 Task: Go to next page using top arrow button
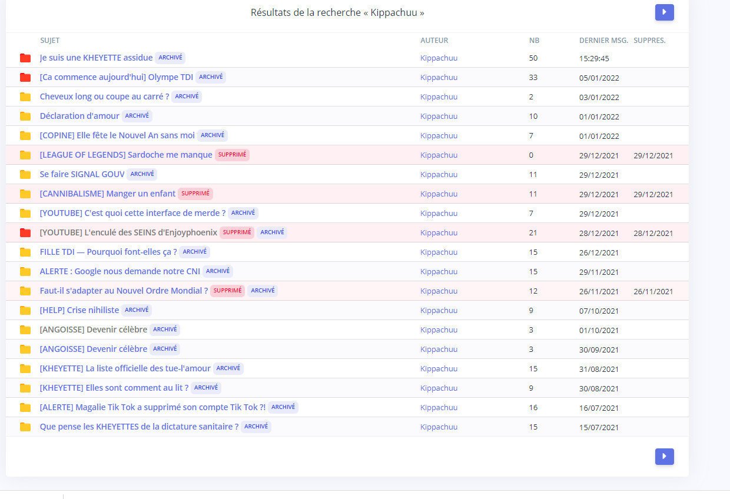tap(664, 12)
